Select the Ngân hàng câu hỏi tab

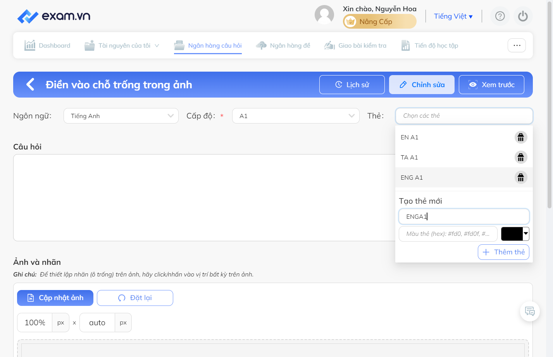tap(208, 45)
